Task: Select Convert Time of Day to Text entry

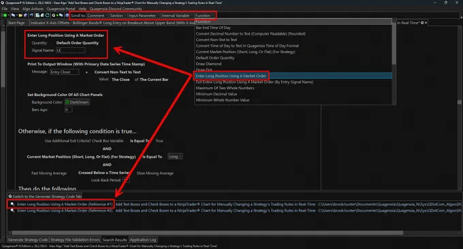Action: 293,46
